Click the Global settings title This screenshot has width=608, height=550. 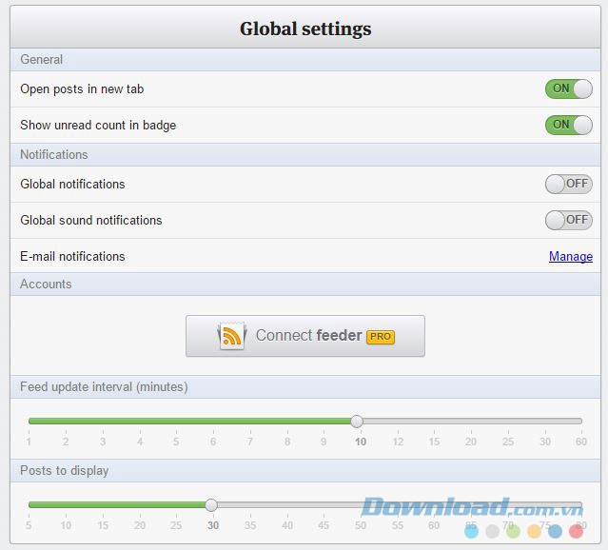click(x=304, y=29)
